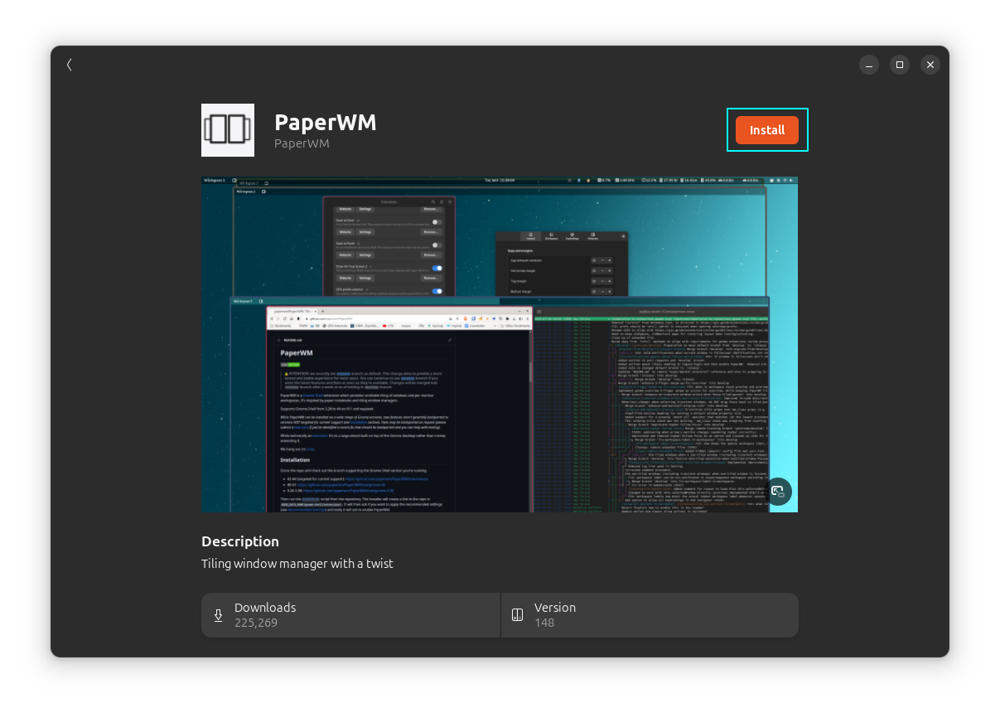1000x713 pixels.
Task: Maximize the extension details window
Action: tap(900, 65)
